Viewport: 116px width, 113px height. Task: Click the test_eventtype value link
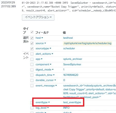(x=72, y=102)
